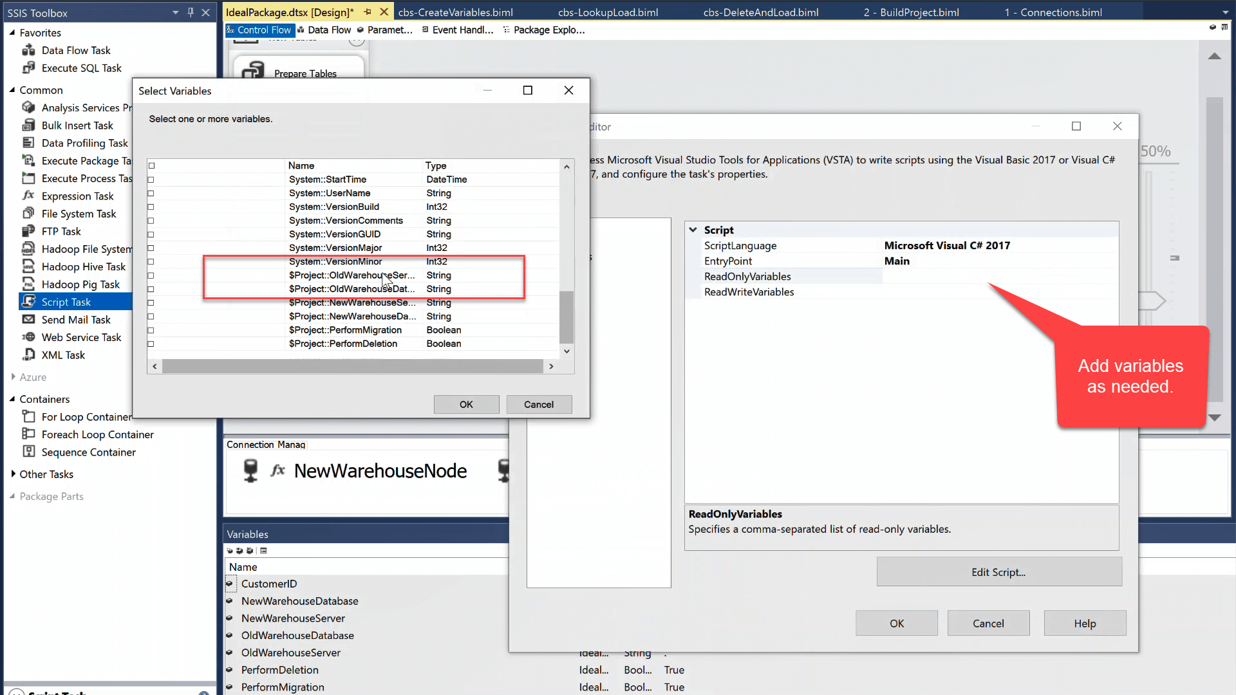The height and width of the screenshot is (695, 1236).
Task: Select the Hadoop File System Task icon
Action: (28, 248)
